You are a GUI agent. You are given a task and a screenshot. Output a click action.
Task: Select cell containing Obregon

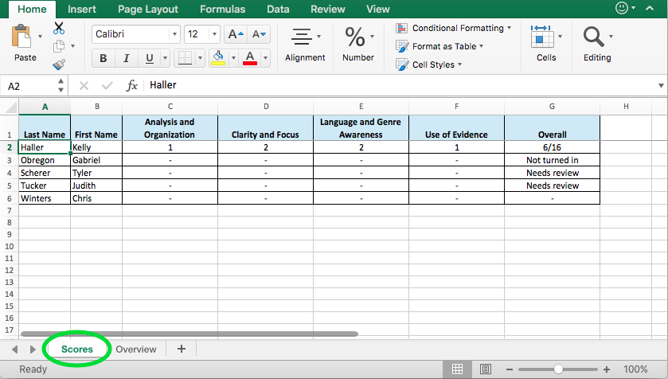(45, 160)
